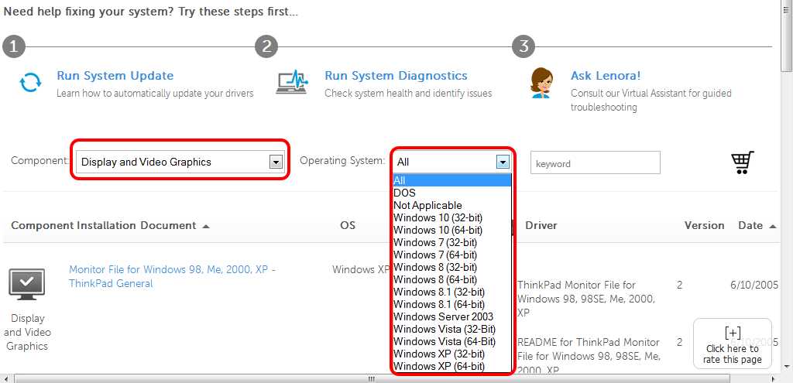This screenshot has height=383, width=793.
Task: Click the Display and Video Graphics monitor icon
Action: (x=26, y=283)
